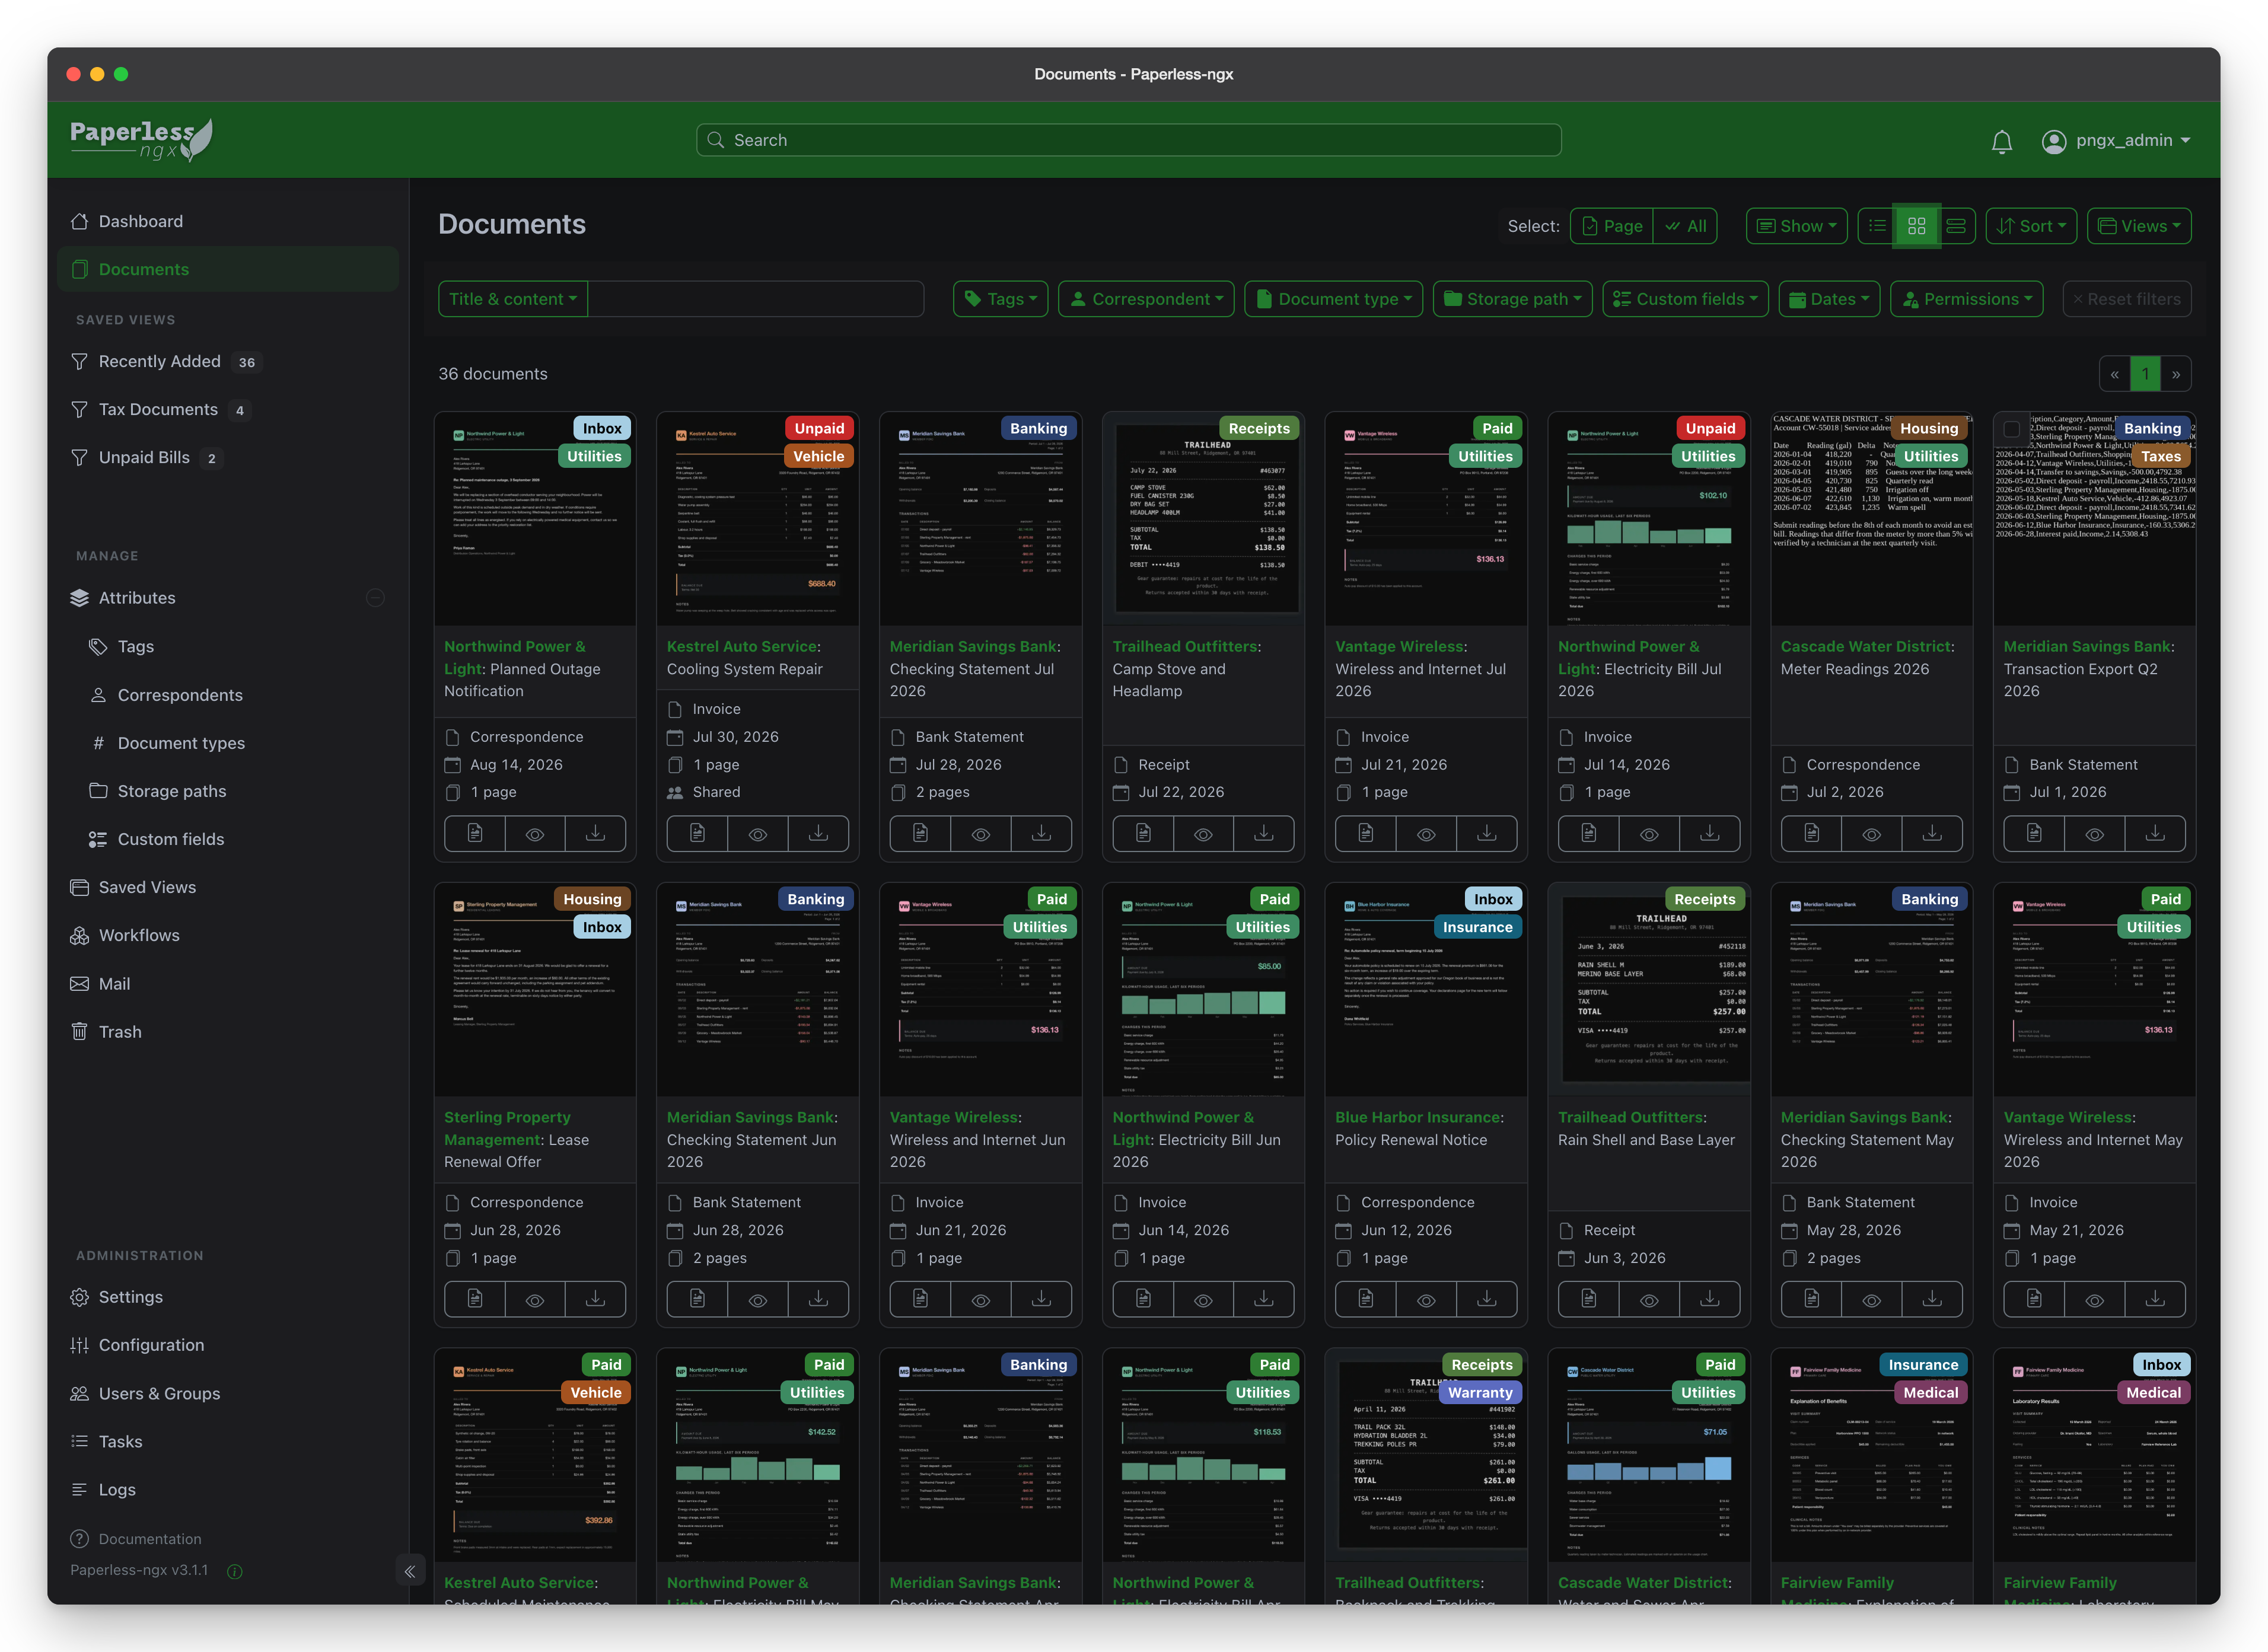The width and height of the screenshot is (2268, 1652).
Task: Open the Trash
Action: coord(120,1032)
